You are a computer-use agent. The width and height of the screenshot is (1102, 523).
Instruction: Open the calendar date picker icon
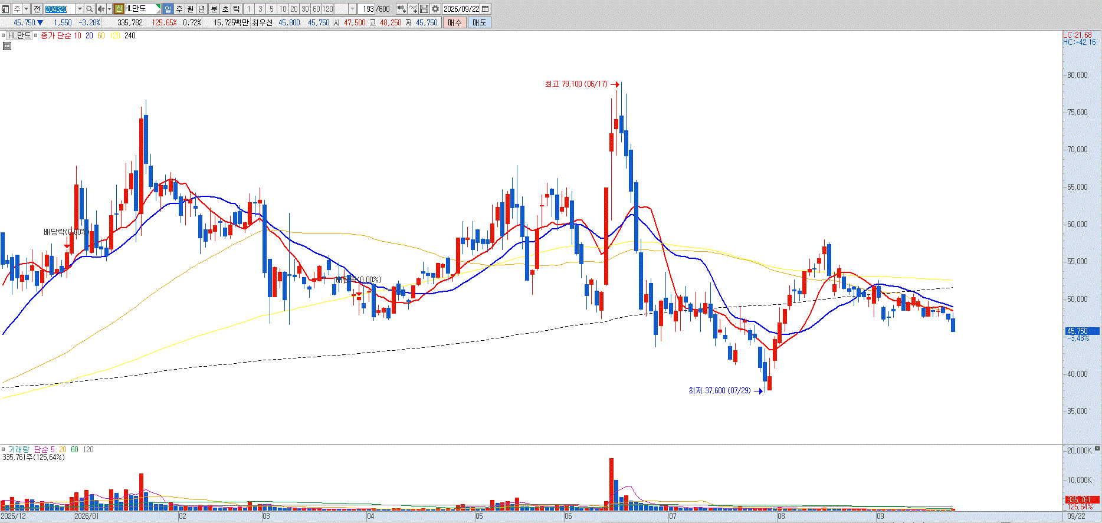pos(486,9)
